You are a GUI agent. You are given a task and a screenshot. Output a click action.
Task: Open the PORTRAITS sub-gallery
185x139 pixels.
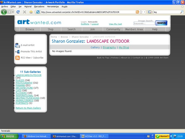[x=22, y=103]
